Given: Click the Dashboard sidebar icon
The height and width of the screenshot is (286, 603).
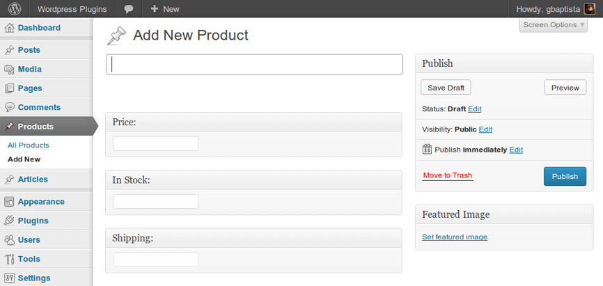Looking at the screenshot, I should (x=10, y=28).
